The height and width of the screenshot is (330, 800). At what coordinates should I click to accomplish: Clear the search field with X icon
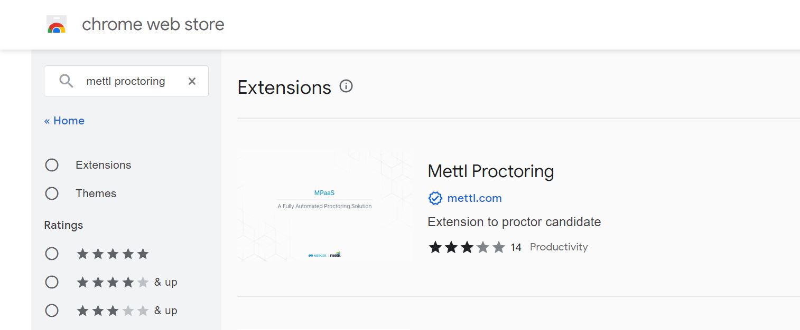pos(192,81)
